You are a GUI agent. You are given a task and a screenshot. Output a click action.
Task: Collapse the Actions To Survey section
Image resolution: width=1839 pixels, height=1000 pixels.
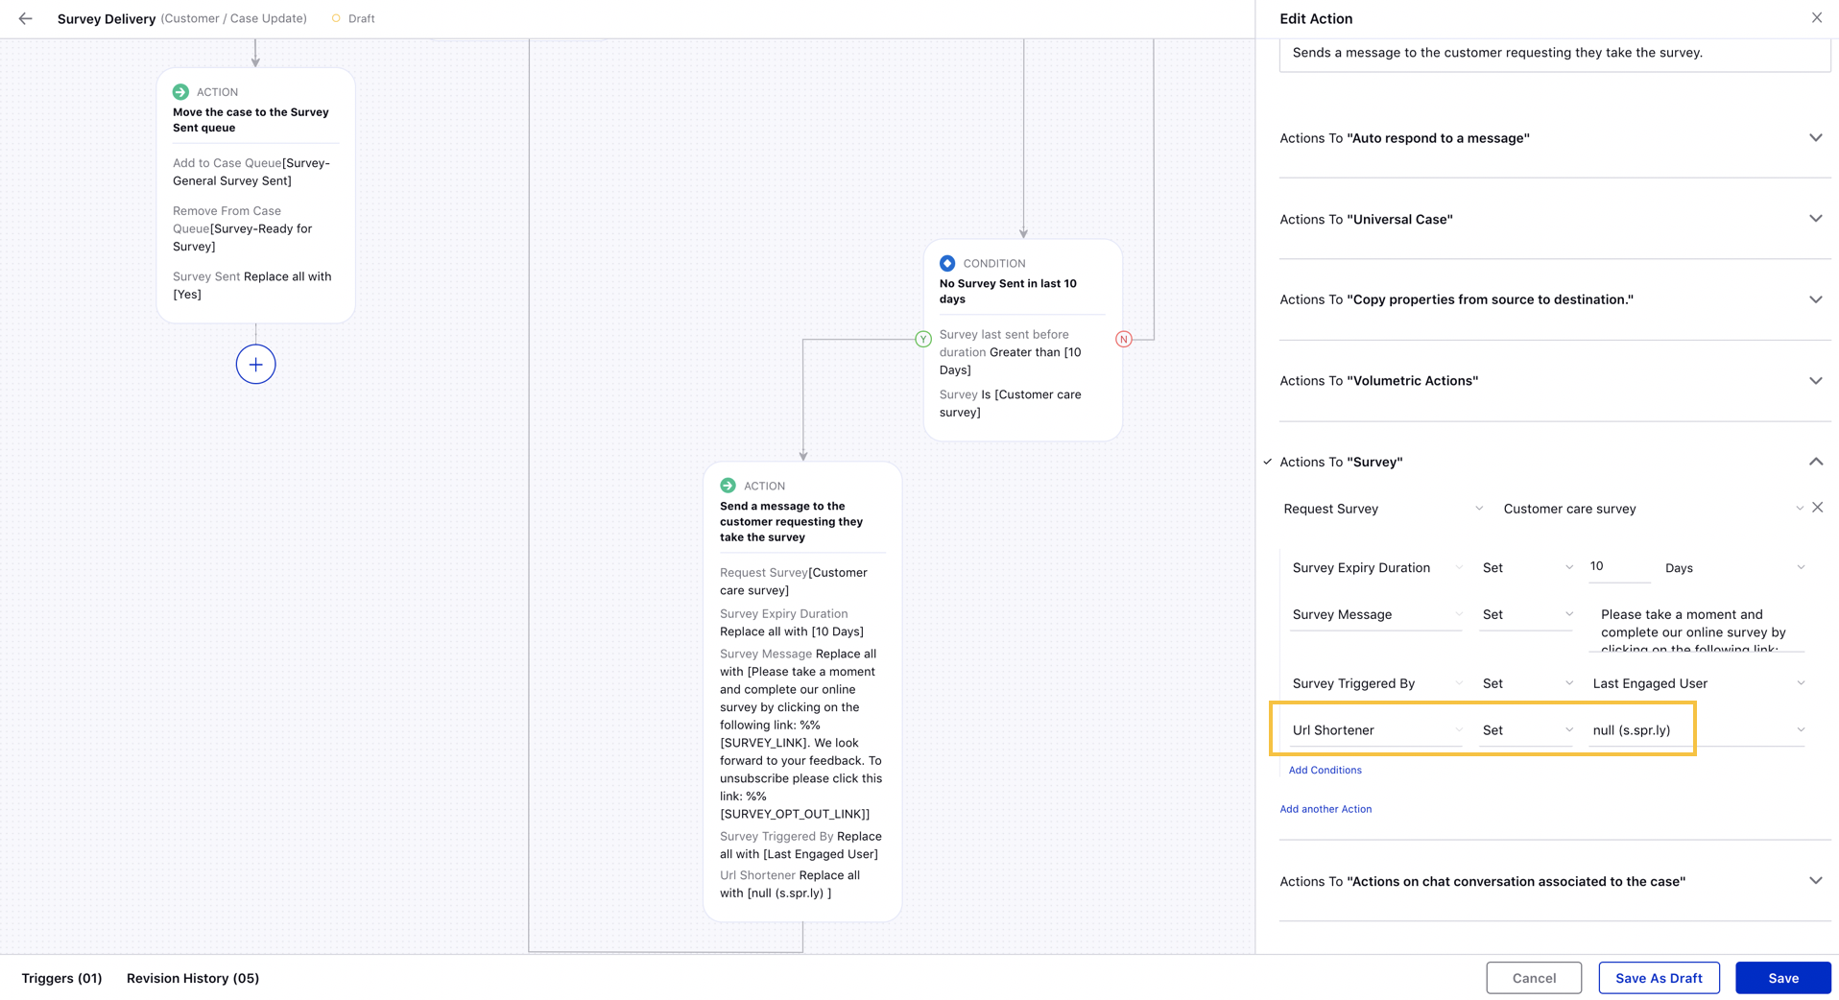coord(1815,462)
